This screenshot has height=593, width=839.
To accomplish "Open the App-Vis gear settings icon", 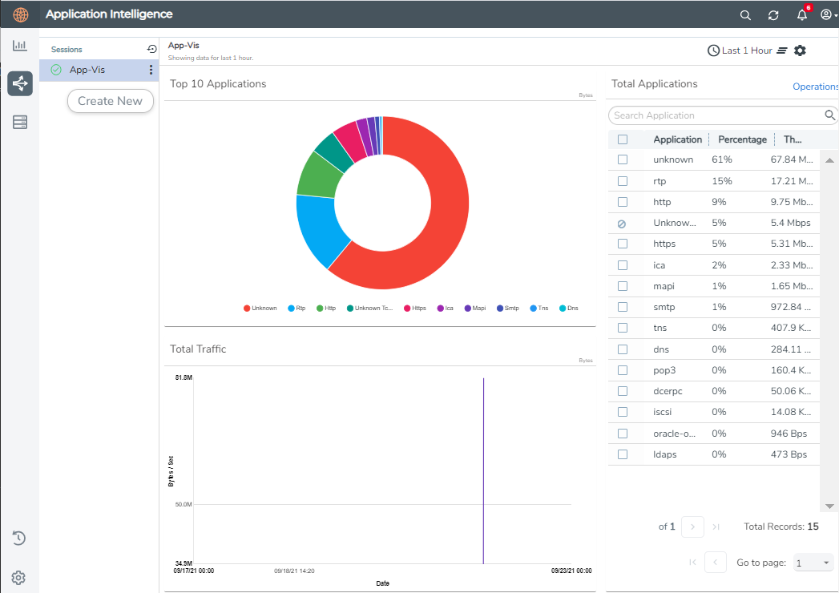I will coord(800,50).
